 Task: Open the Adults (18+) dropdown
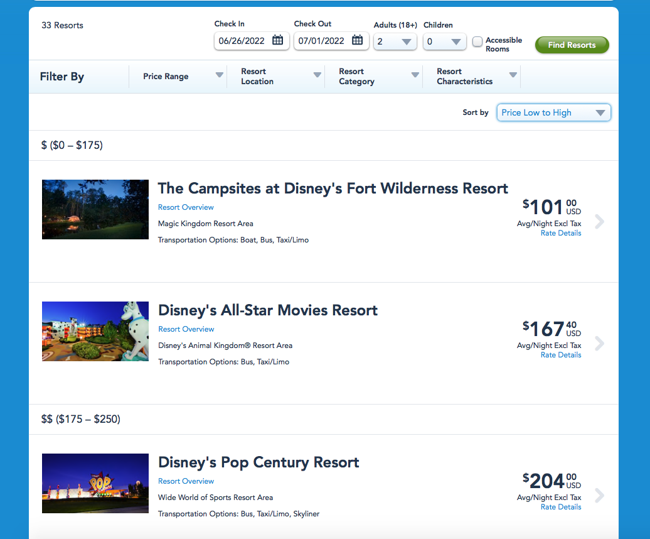tap(395, 42)
